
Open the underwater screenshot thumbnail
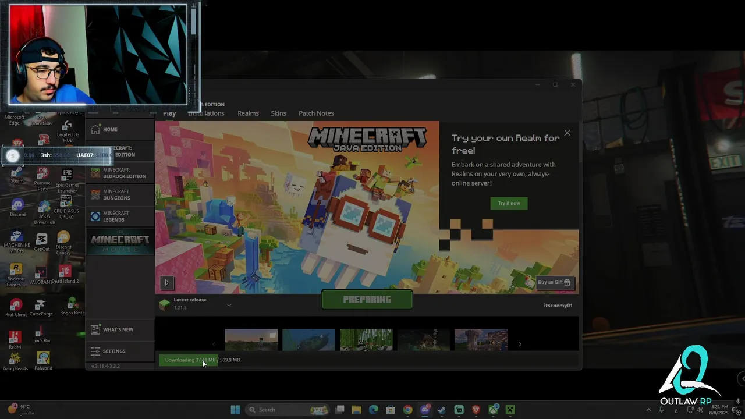[308, 340]
